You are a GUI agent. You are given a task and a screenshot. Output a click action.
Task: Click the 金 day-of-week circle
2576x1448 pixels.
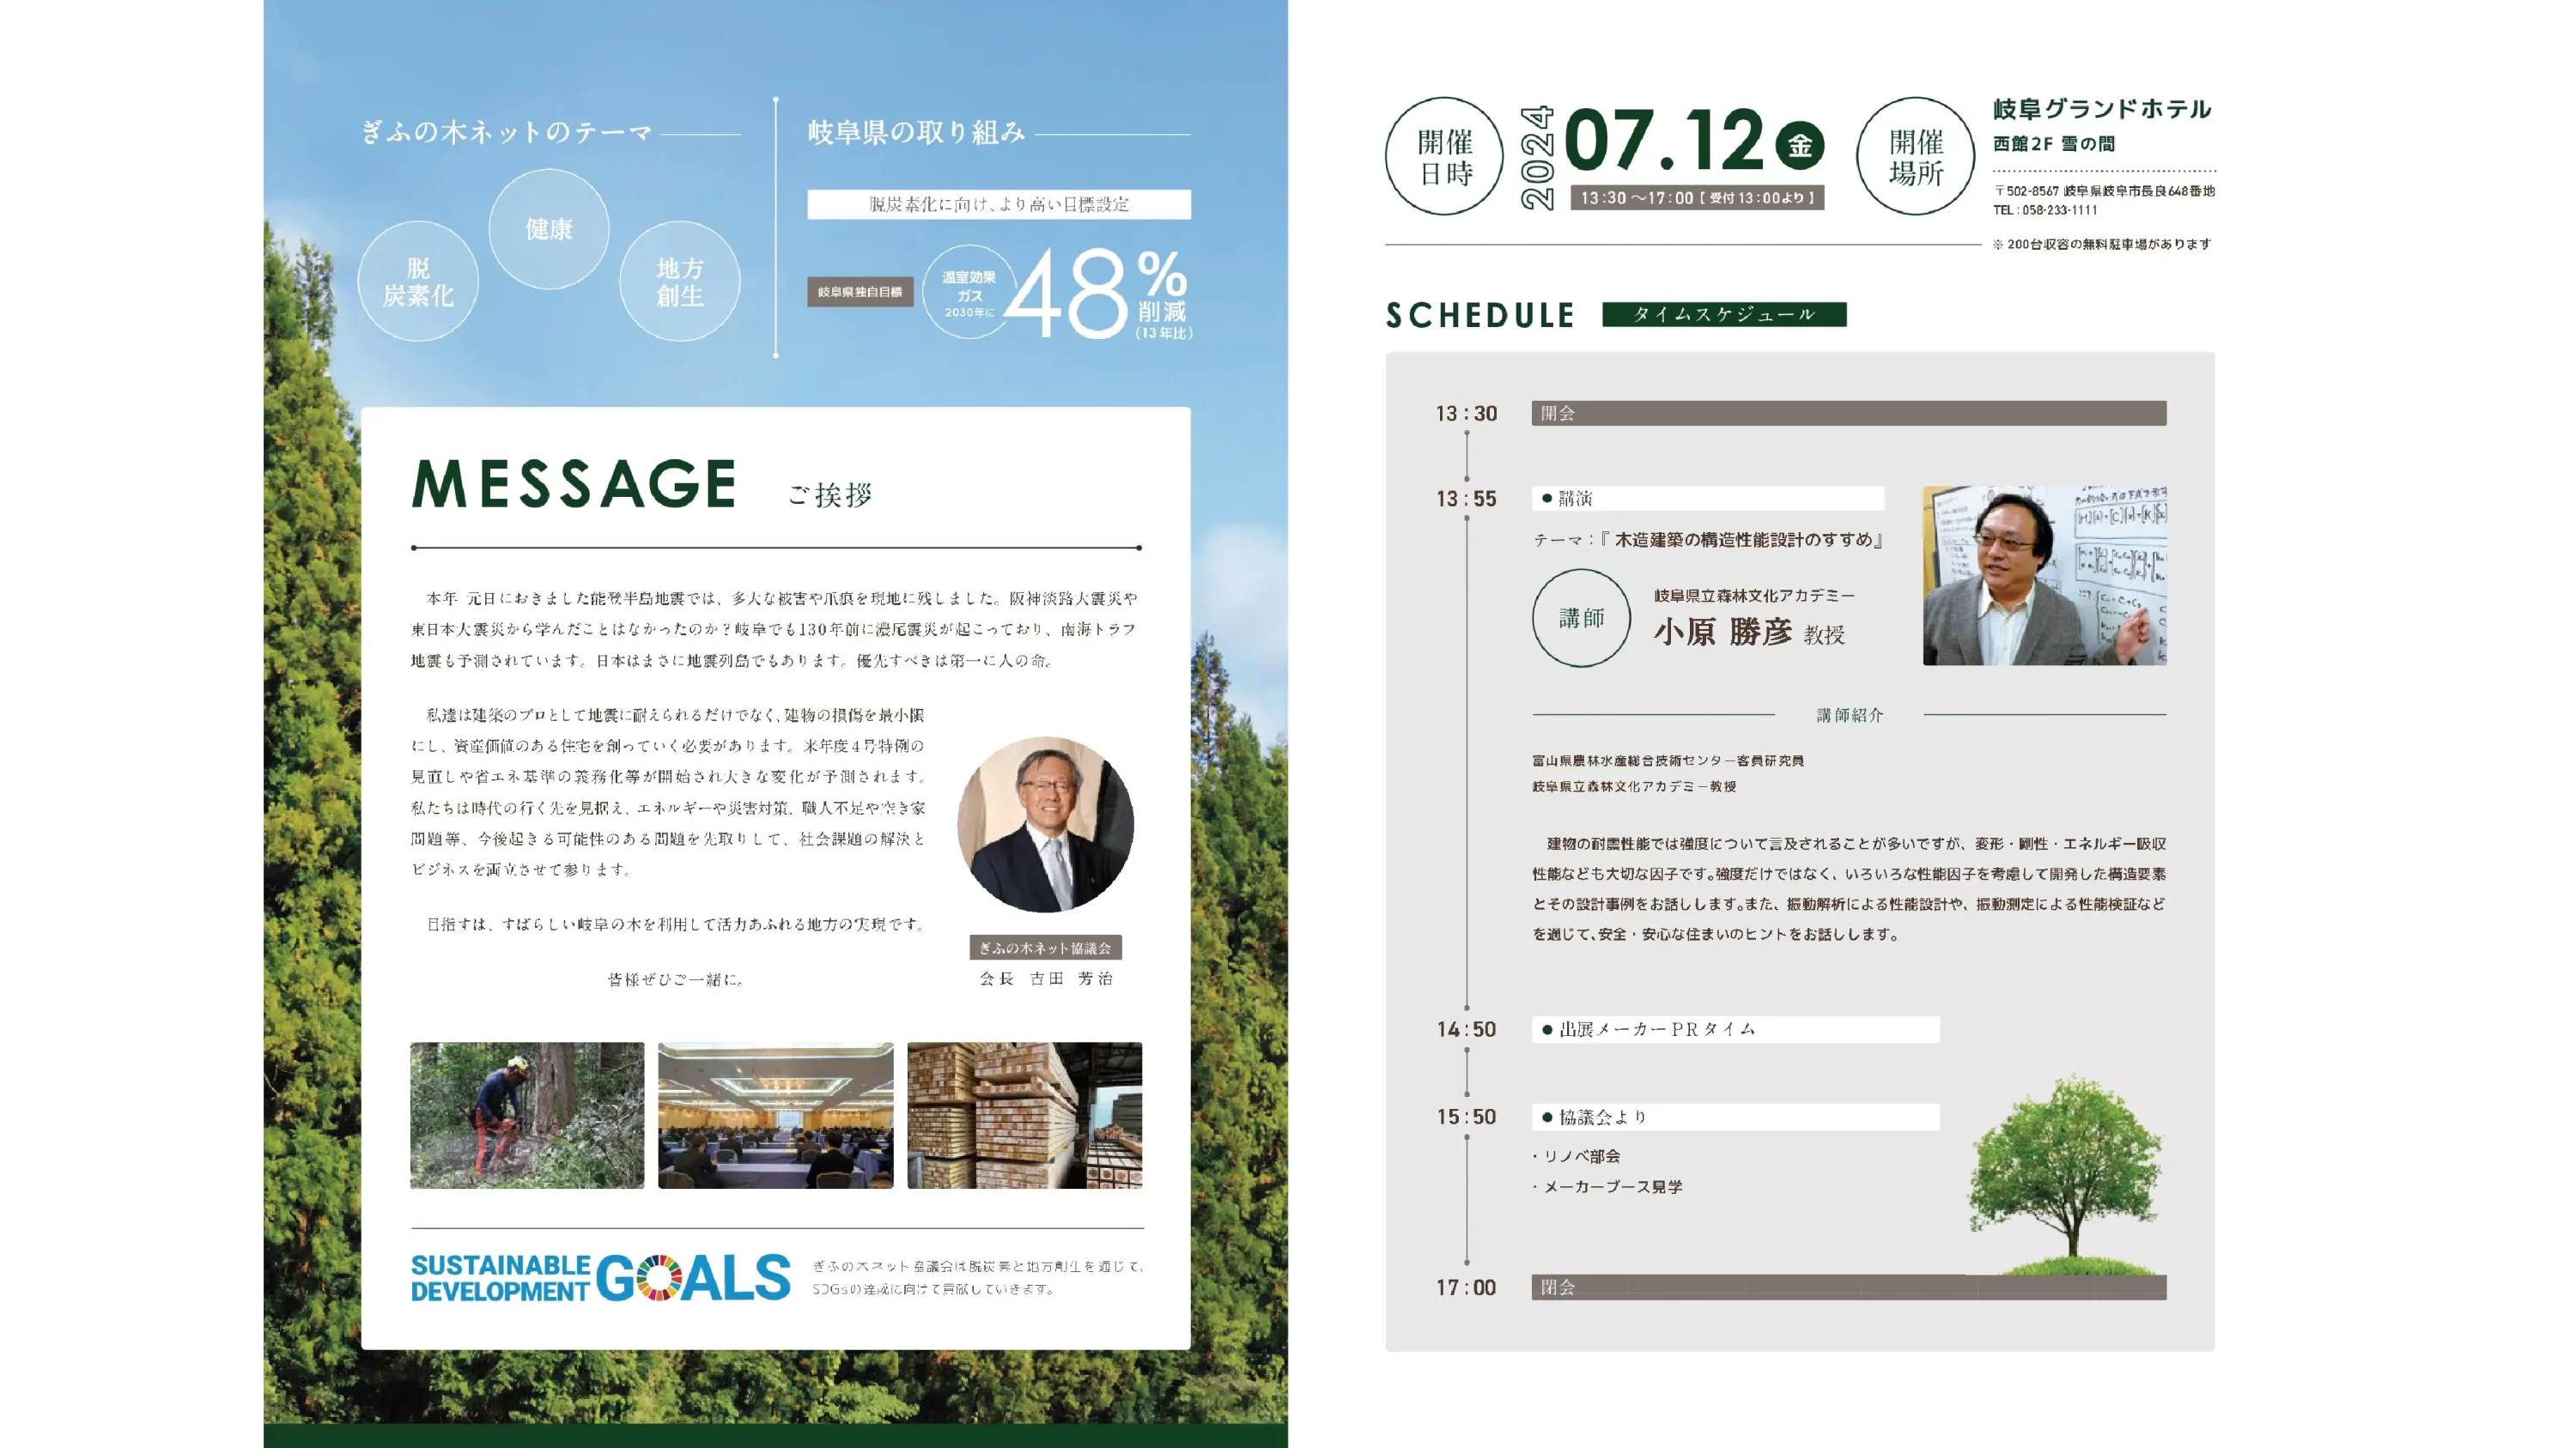1800,146
